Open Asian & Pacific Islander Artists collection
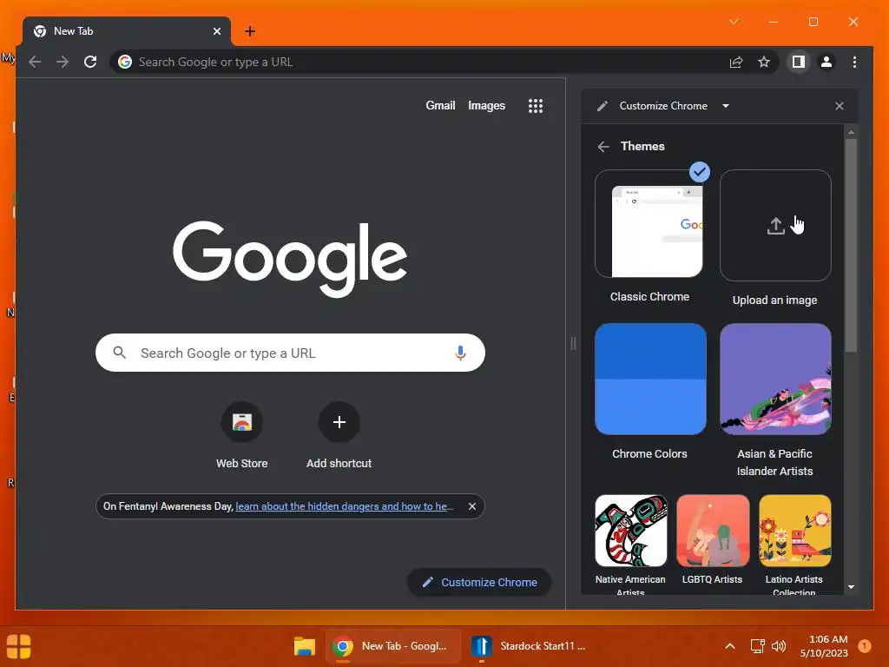 pyautogui.click(x=775, y=379)
